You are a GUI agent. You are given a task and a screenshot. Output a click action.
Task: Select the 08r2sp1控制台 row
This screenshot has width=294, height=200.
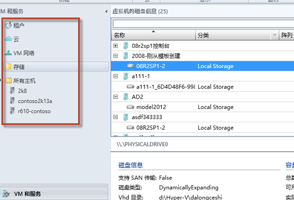(203, 46)
